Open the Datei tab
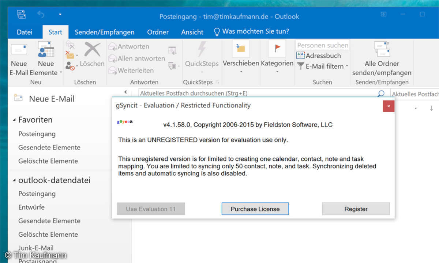 coord(25,32)
